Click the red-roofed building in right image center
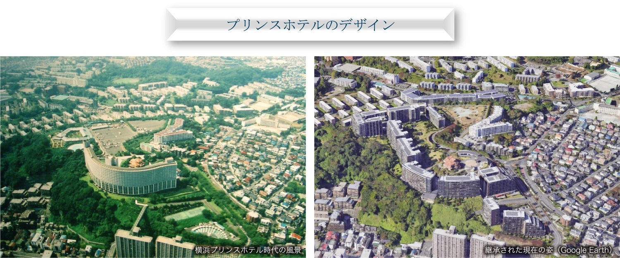The height and width of the screenshot is (258, 620). click(452, 162)
